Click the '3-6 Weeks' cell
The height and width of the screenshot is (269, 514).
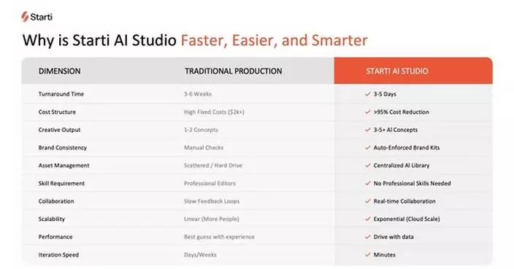click(x=198, y=94)
